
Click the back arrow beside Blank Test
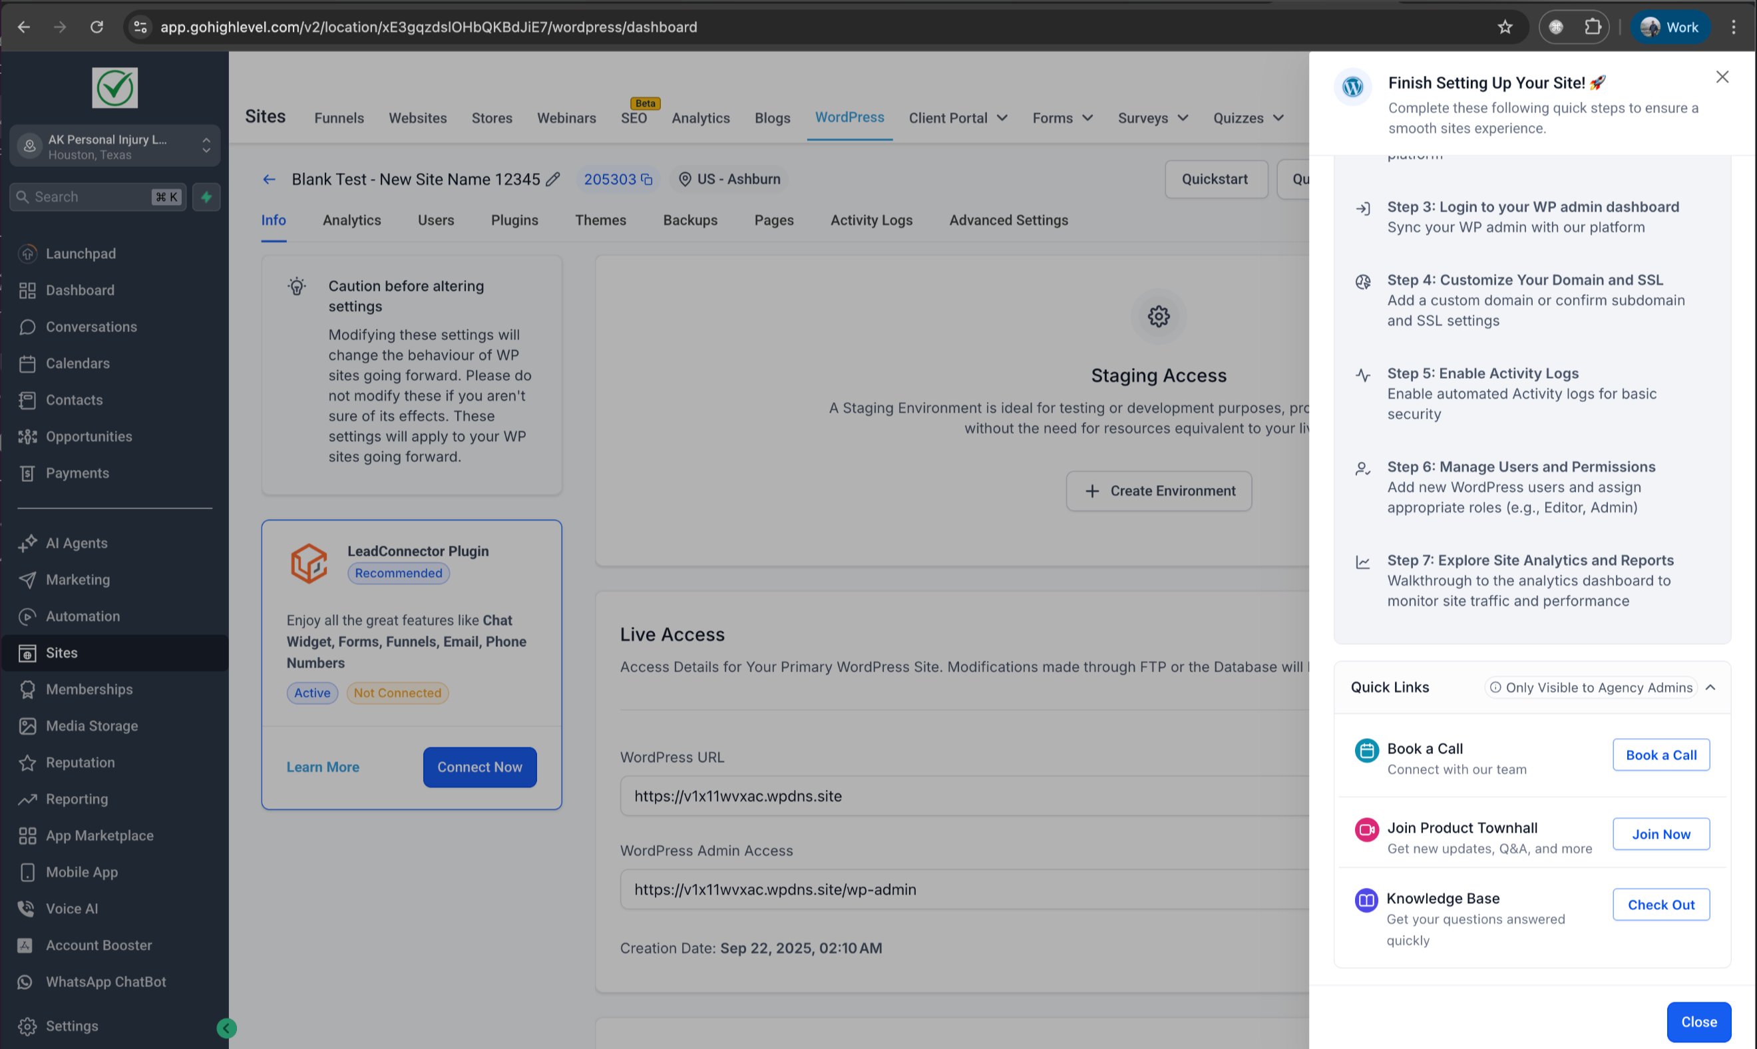tap(269, 180)
